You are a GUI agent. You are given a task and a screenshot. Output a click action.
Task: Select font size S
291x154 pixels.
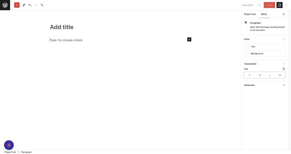point(250,75)
